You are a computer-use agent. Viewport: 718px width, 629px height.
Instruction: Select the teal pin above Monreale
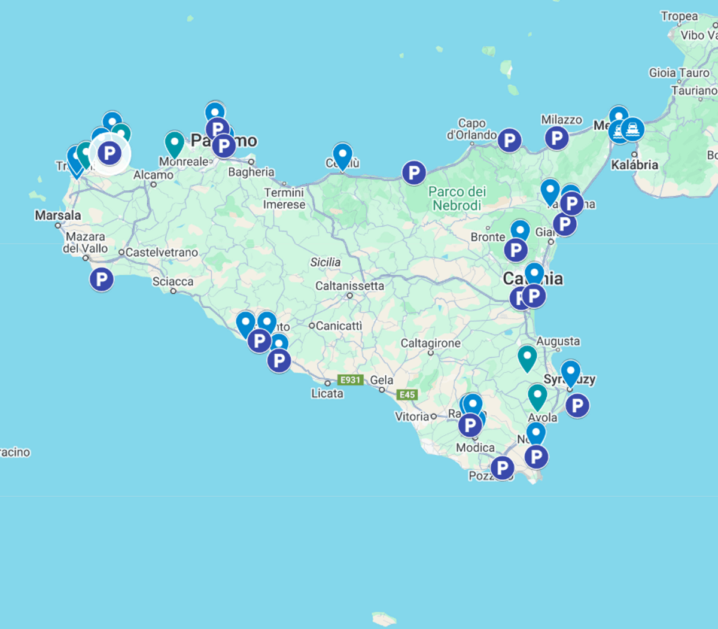(174, 143)
